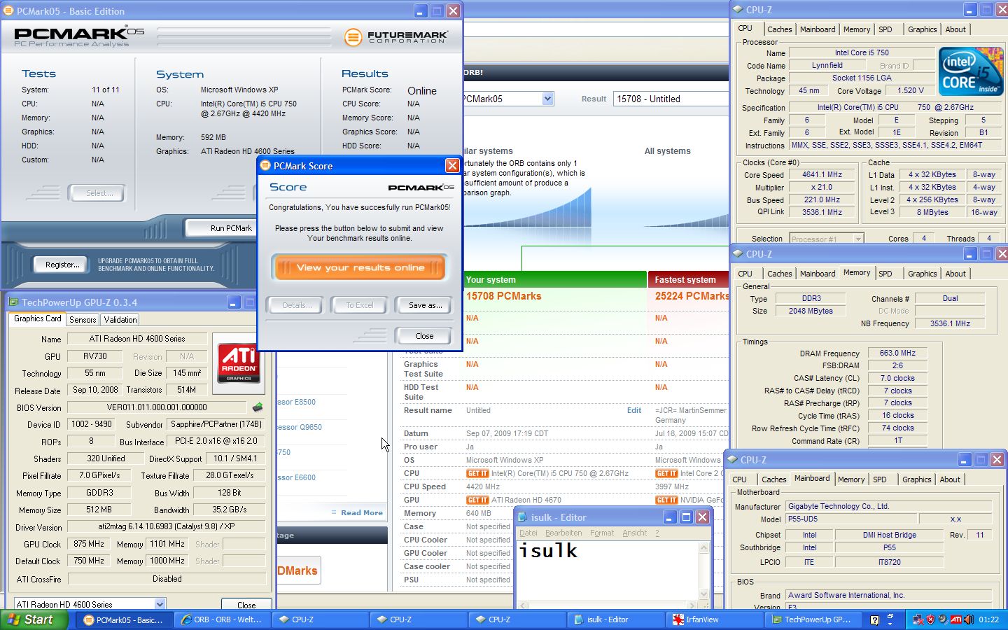Click the text area containing isulk in Editor
The height and width of the screenshot is (630, 1008).
[608, 570]
